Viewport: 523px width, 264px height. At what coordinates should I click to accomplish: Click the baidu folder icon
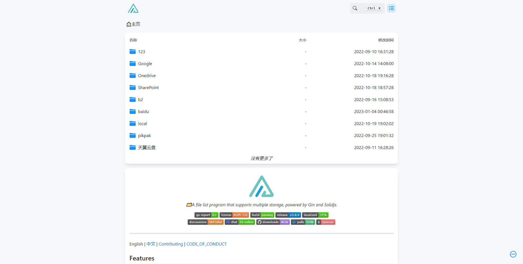(133, 111)
